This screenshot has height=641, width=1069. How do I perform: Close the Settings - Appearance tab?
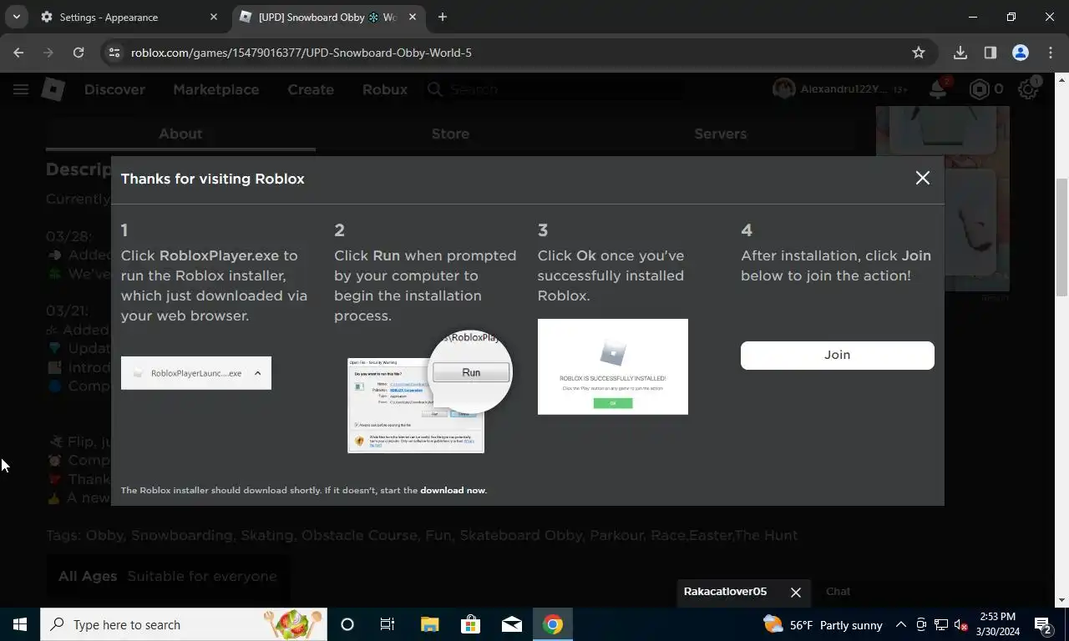[213, 17]
